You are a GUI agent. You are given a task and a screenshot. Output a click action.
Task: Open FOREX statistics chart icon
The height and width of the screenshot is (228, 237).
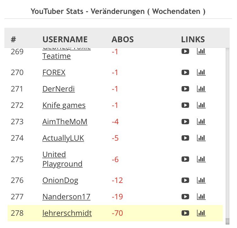[201, 73]
